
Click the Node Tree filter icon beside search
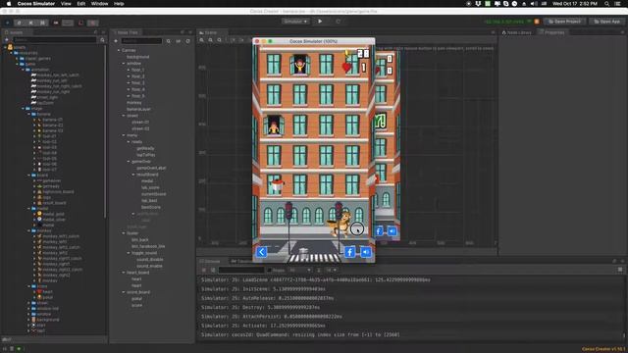(x=179, y=41)
